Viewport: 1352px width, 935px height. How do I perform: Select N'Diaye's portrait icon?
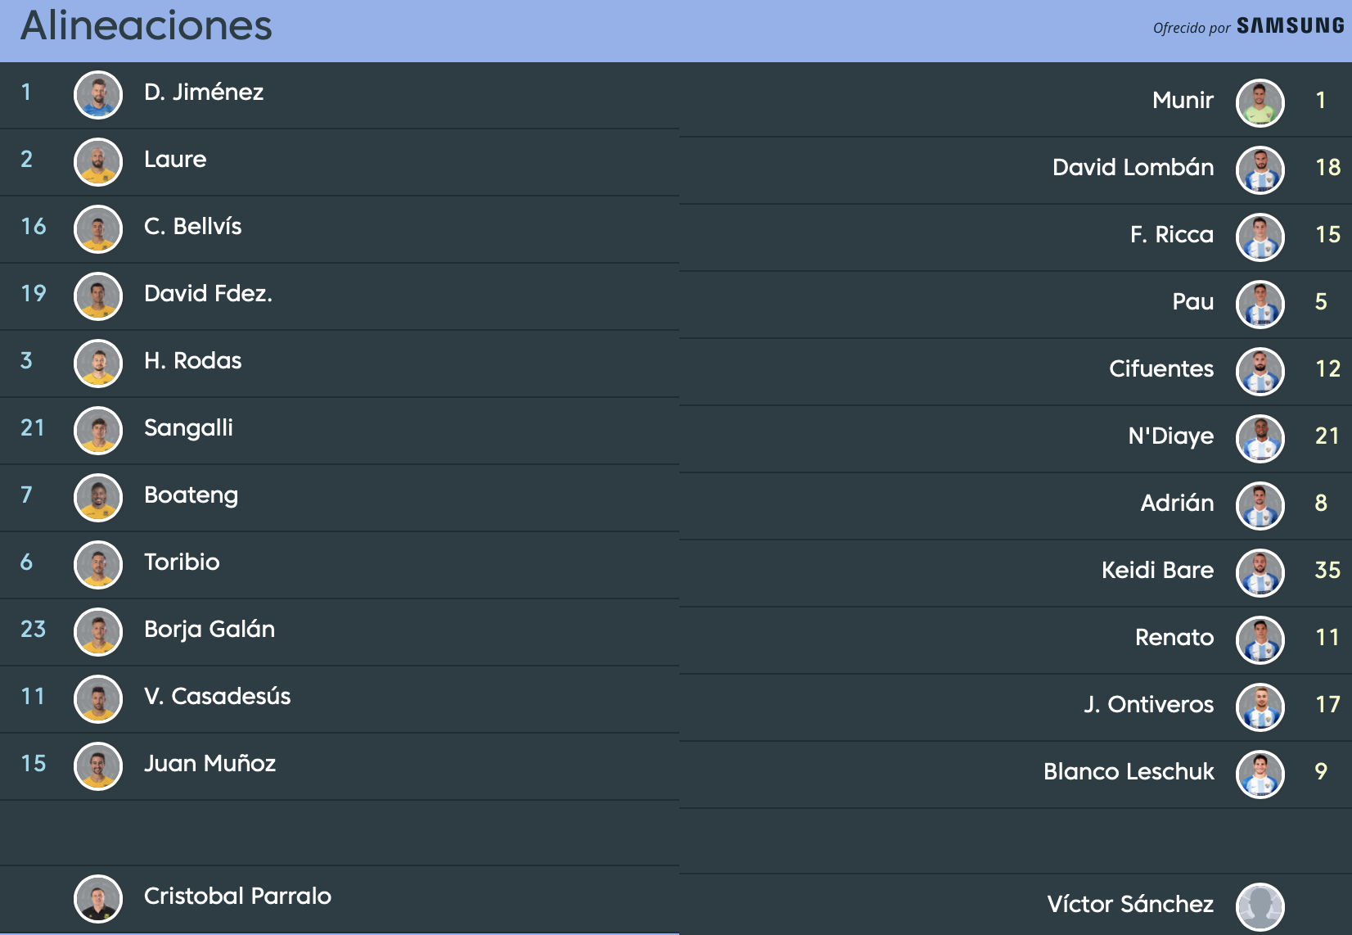pyautogui.click(x=1260, y=439)
